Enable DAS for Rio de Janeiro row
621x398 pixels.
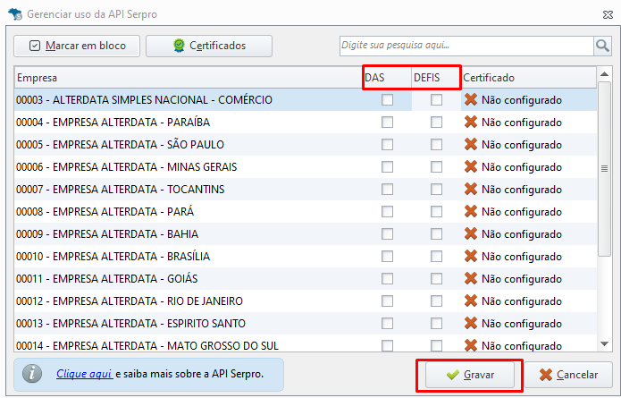click(387, 301)
